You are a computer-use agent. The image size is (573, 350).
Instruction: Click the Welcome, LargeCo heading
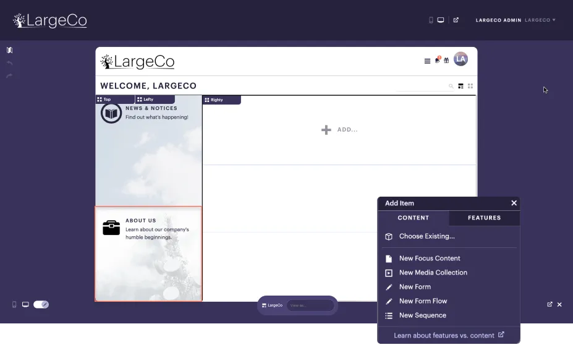[148, 85]
